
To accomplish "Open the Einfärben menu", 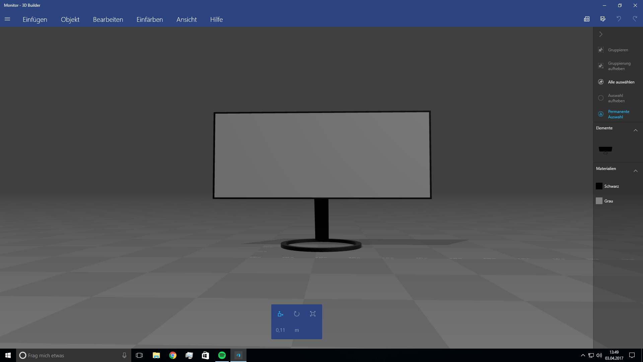I will point(149,19).
